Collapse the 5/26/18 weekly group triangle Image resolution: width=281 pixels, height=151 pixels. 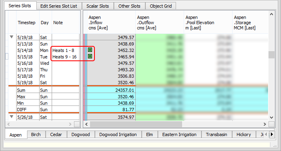click(11, 116)
